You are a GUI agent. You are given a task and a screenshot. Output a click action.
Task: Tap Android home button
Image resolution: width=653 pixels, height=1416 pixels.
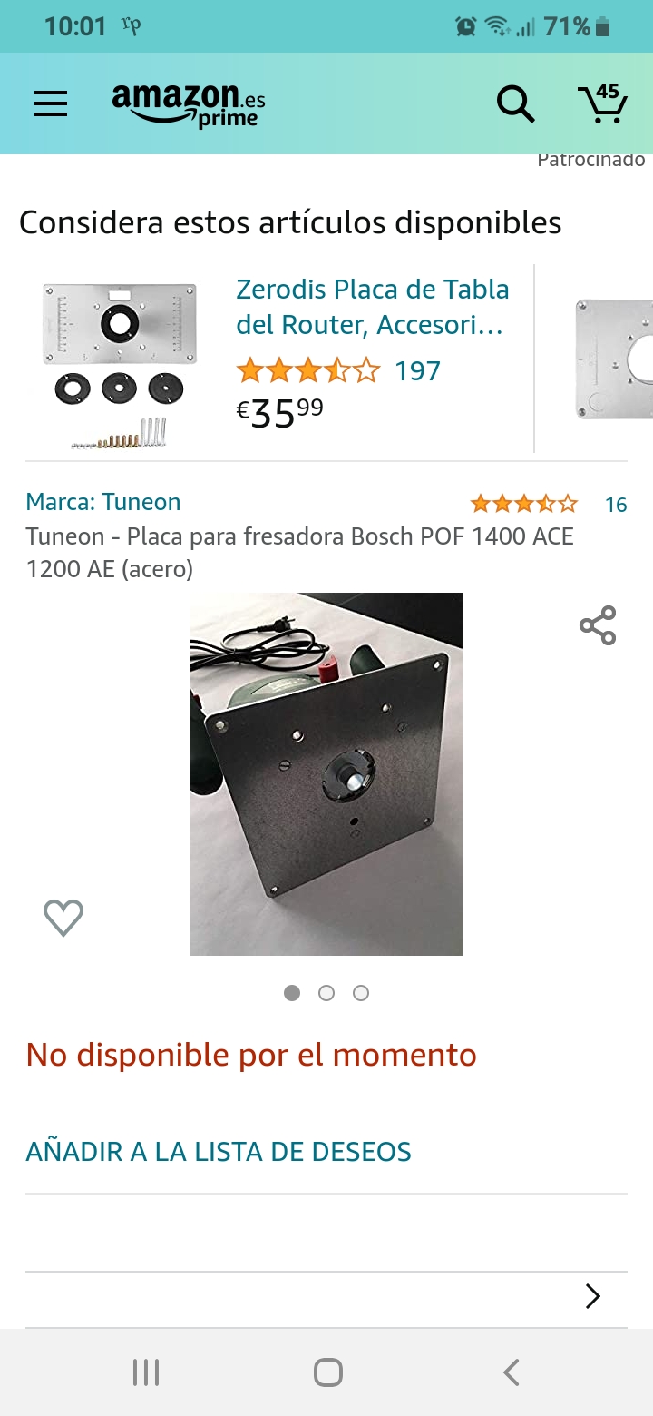pyautogui.click(x=328, y=1372)
